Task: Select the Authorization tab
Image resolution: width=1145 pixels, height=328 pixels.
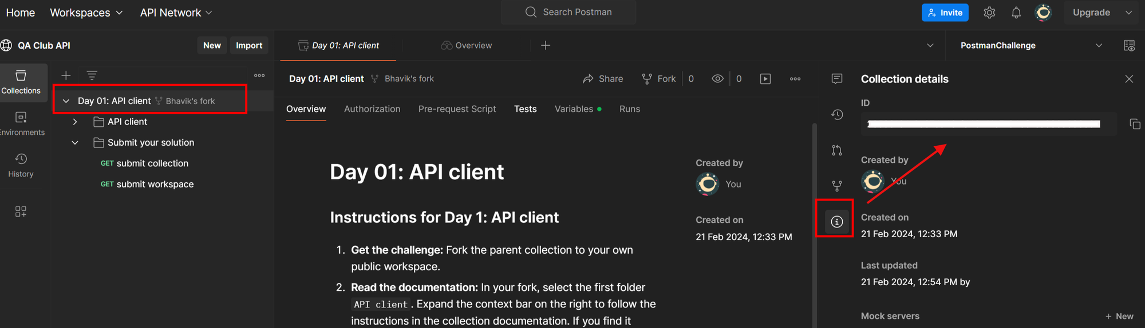Action: click(372, 109)
